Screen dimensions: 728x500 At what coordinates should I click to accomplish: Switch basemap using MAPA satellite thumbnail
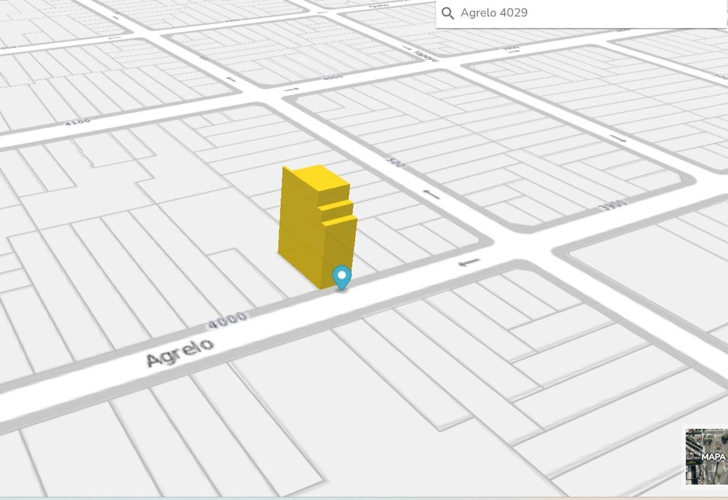[707, 456]
